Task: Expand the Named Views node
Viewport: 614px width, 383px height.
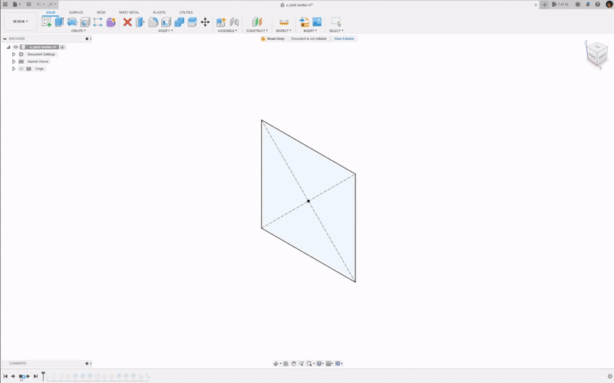Action: pos(14,61)
